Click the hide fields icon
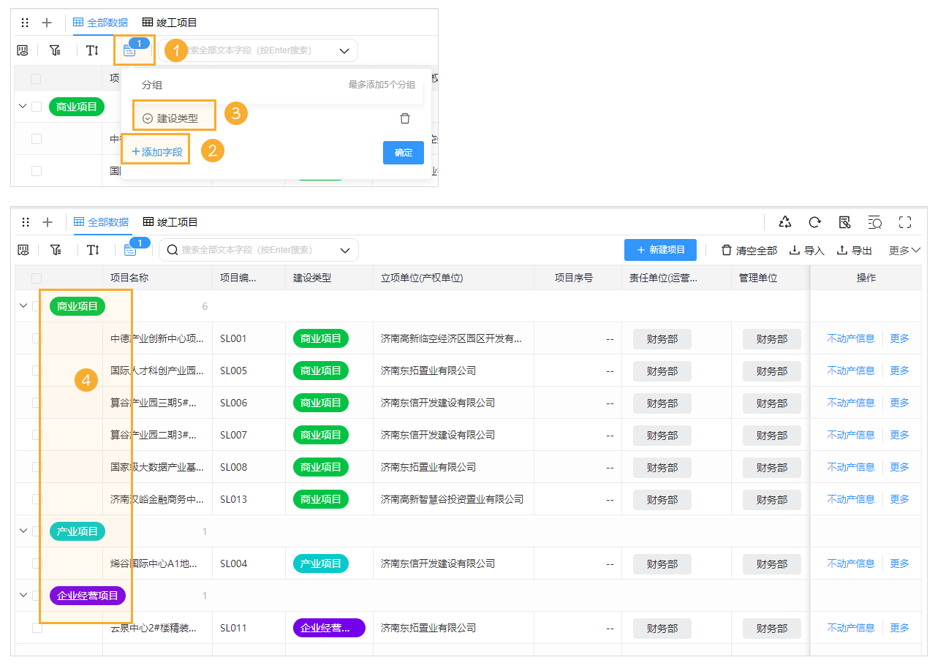This screenshot has width=935, height=668. 23,250
